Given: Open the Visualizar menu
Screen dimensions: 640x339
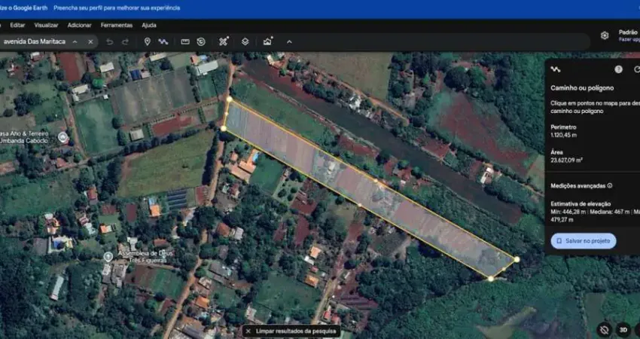Looking at the screenshot, I should pos(46,26).
